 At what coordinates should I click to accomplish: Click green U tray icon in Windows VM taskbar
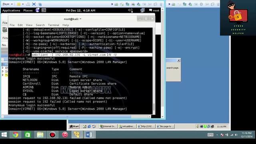coord(205,126)
